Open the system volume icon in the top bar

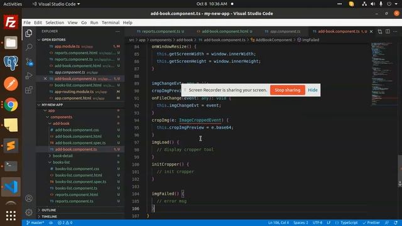click(x=372, y=4)
